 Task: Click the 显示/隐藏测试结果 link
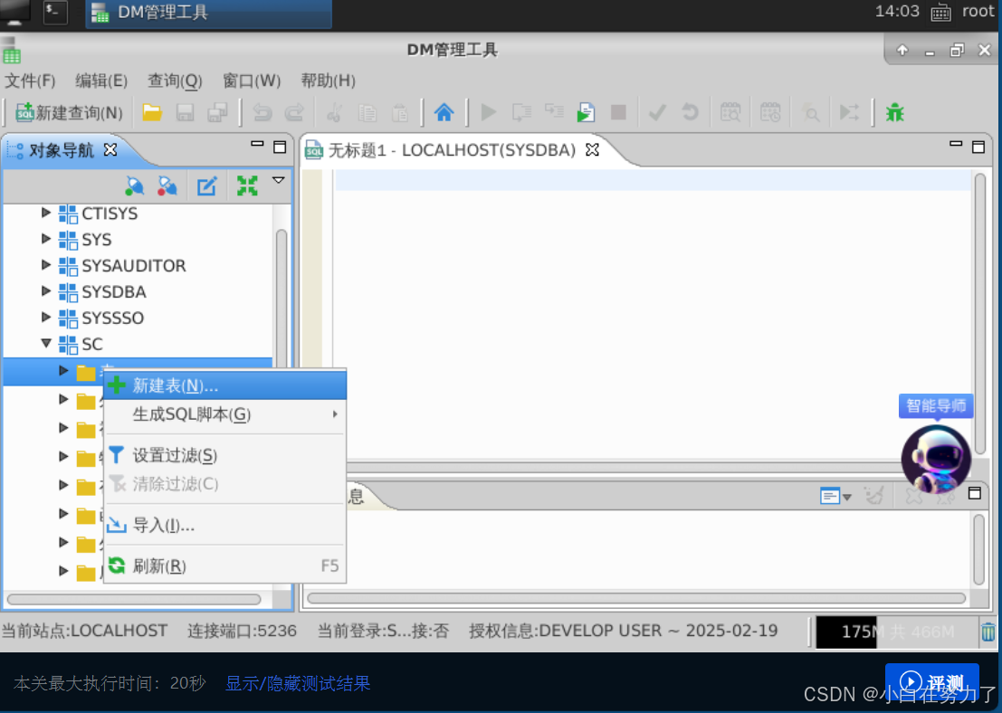click(x=298, y=684)
